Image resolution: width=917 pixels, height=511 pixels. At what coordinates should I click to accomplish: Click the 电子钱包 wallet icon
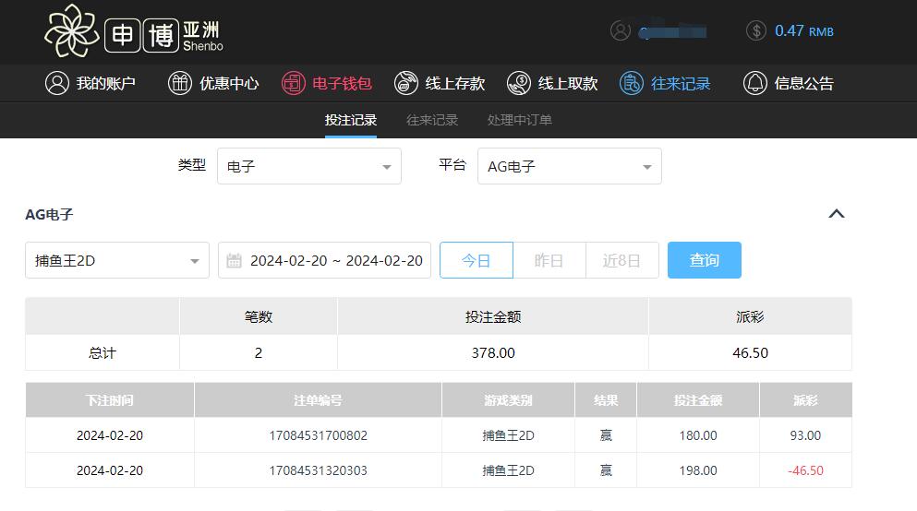coord(293,83)
